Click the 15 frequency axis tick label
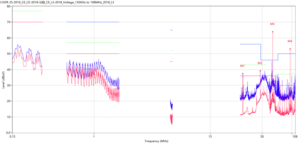This screenshot has width=301, height=144. pos(210,137)
